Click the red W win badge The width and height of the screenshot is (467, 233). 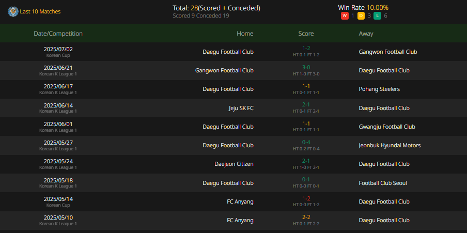[345, 16]
